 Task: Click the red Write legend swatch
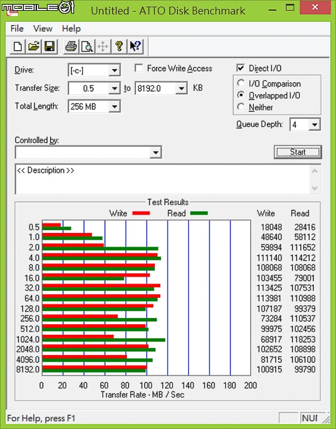point(141,213)
